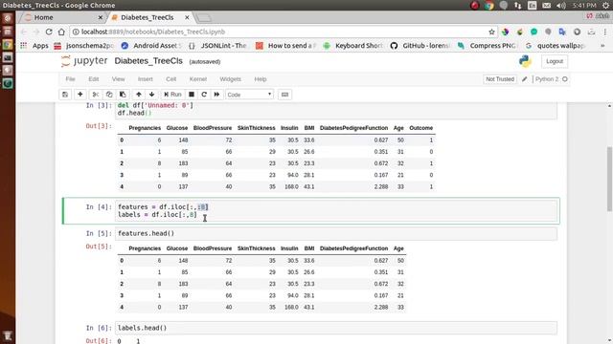Click the Logout button
Screen dimensions: 613x344
(555, 61)
